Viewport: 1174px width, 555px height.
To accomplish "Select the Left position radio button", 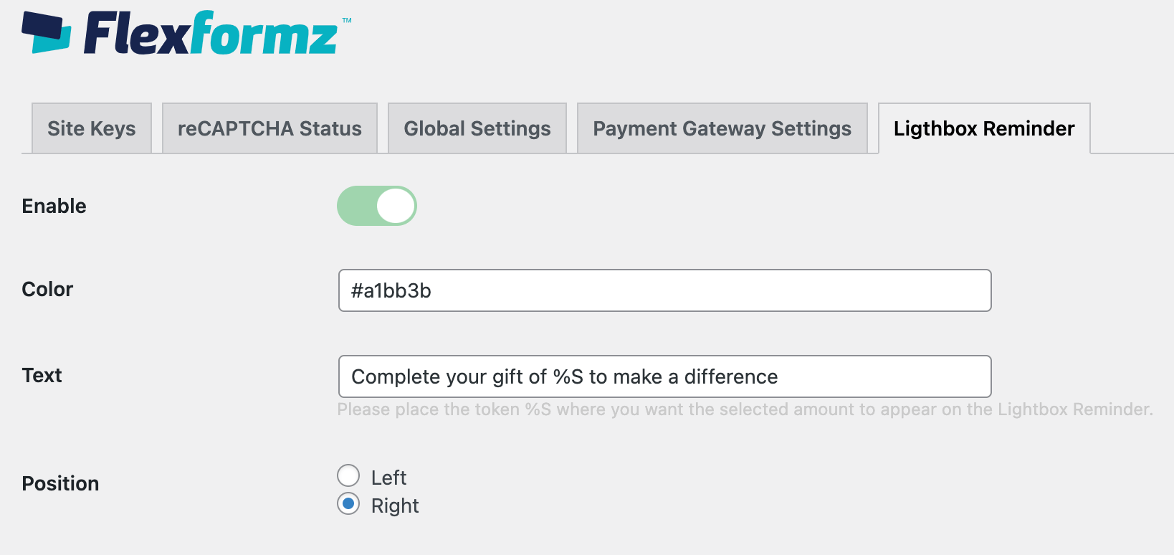I will [348, 475].
